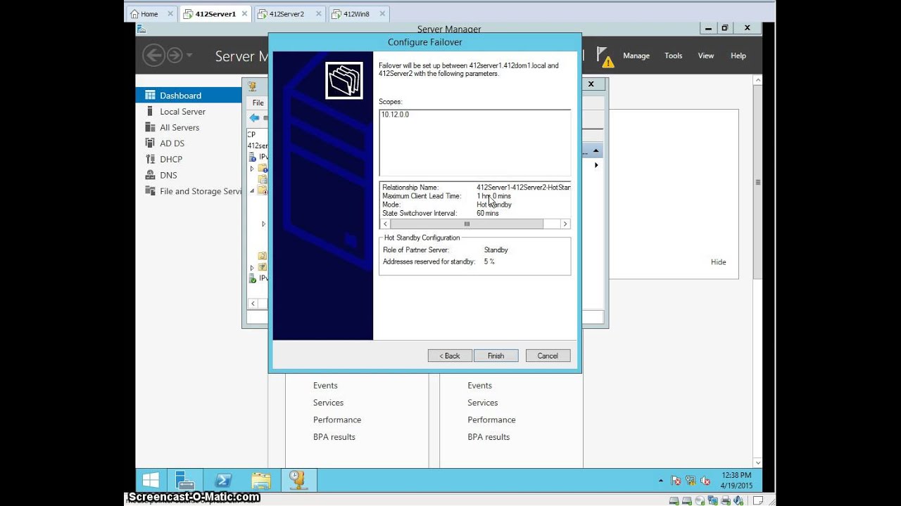Expand the first collapsed folder under IPv4
Screen dimensions: 901x506
point(252,169)
